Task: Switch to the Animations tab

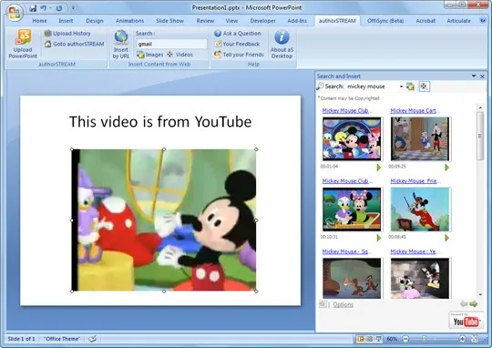Action: coord(129,21)
